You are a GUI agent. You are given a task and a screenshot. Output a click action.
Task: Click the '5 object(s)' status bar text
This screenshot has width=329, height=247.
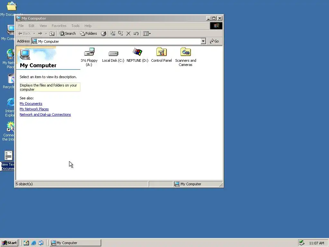pos(24,184)
